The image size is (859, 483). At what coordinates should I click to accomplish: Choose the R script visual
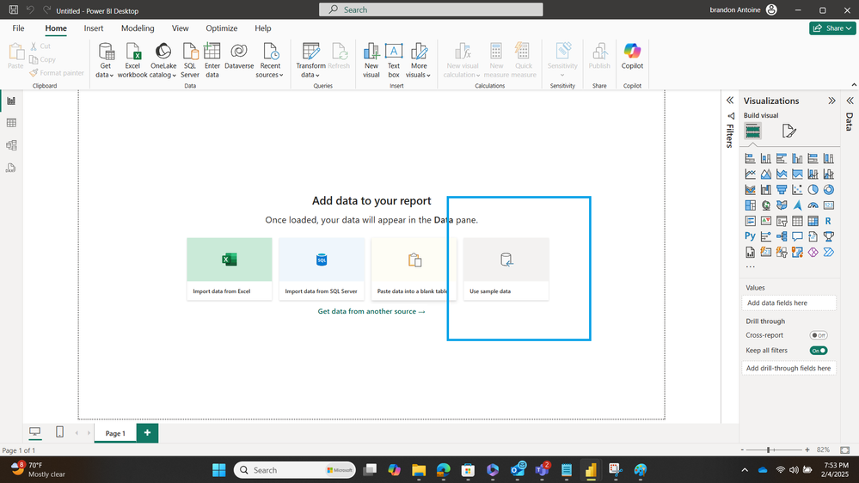829,221
